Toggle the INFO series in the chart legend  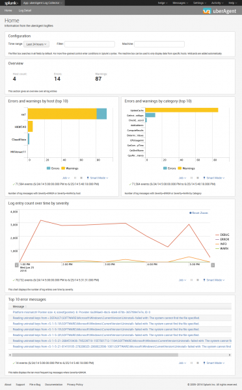tap(221, 244)
